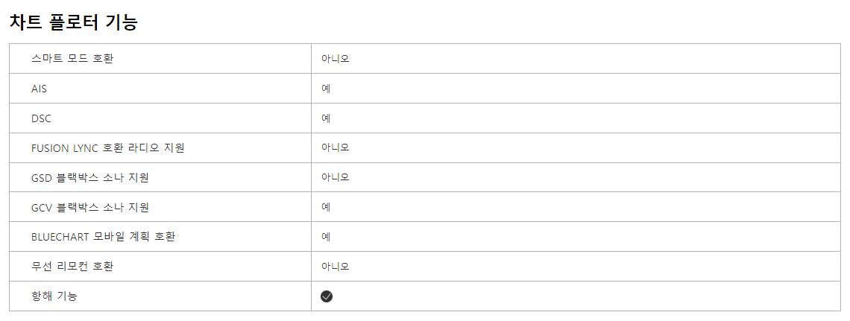This screenshot has height=321, width=850.
Task: Click GSD 블랙박스 소나 지원 label
Action: pyautogui.click(x=90, y=178)
